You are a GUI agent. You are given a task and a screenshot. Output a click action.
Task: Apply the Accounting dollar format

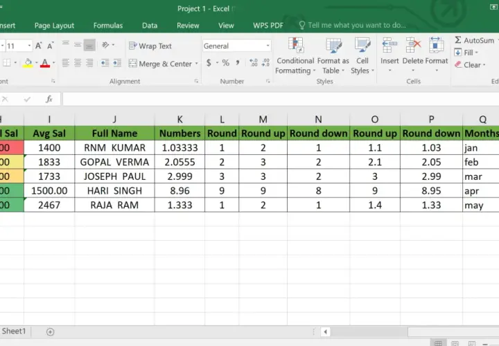click(x=209, y=62)
